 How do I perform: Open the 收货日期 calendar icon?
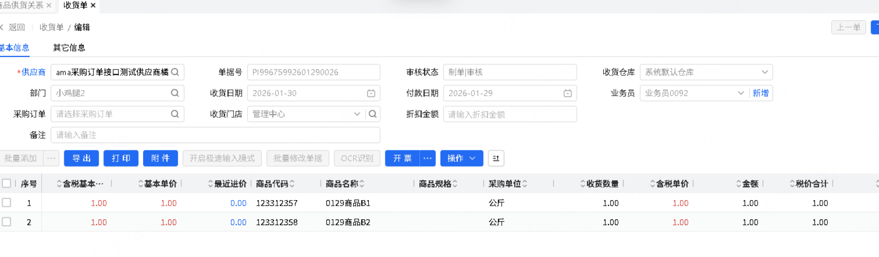click(371, 93)
